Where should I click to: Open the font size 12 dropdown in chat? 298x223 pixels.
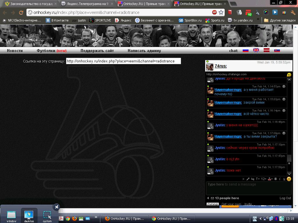click(x=264, y=179)
